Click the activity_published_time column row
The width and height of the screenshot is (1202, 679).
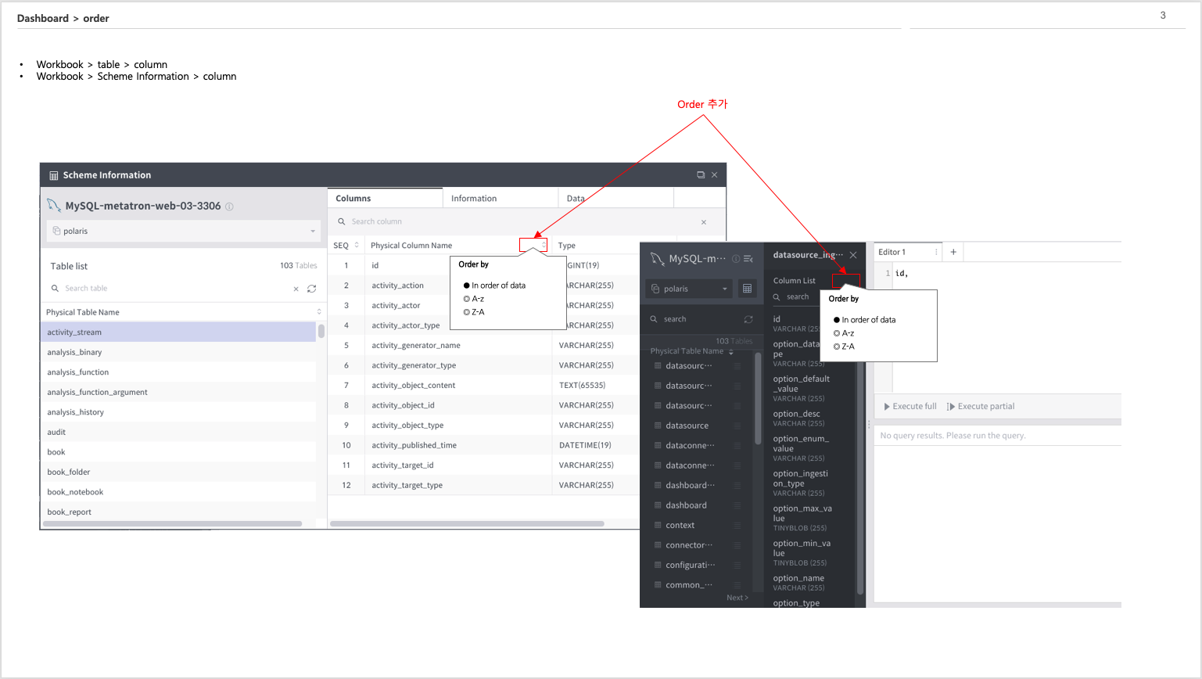tap(483, 445)
